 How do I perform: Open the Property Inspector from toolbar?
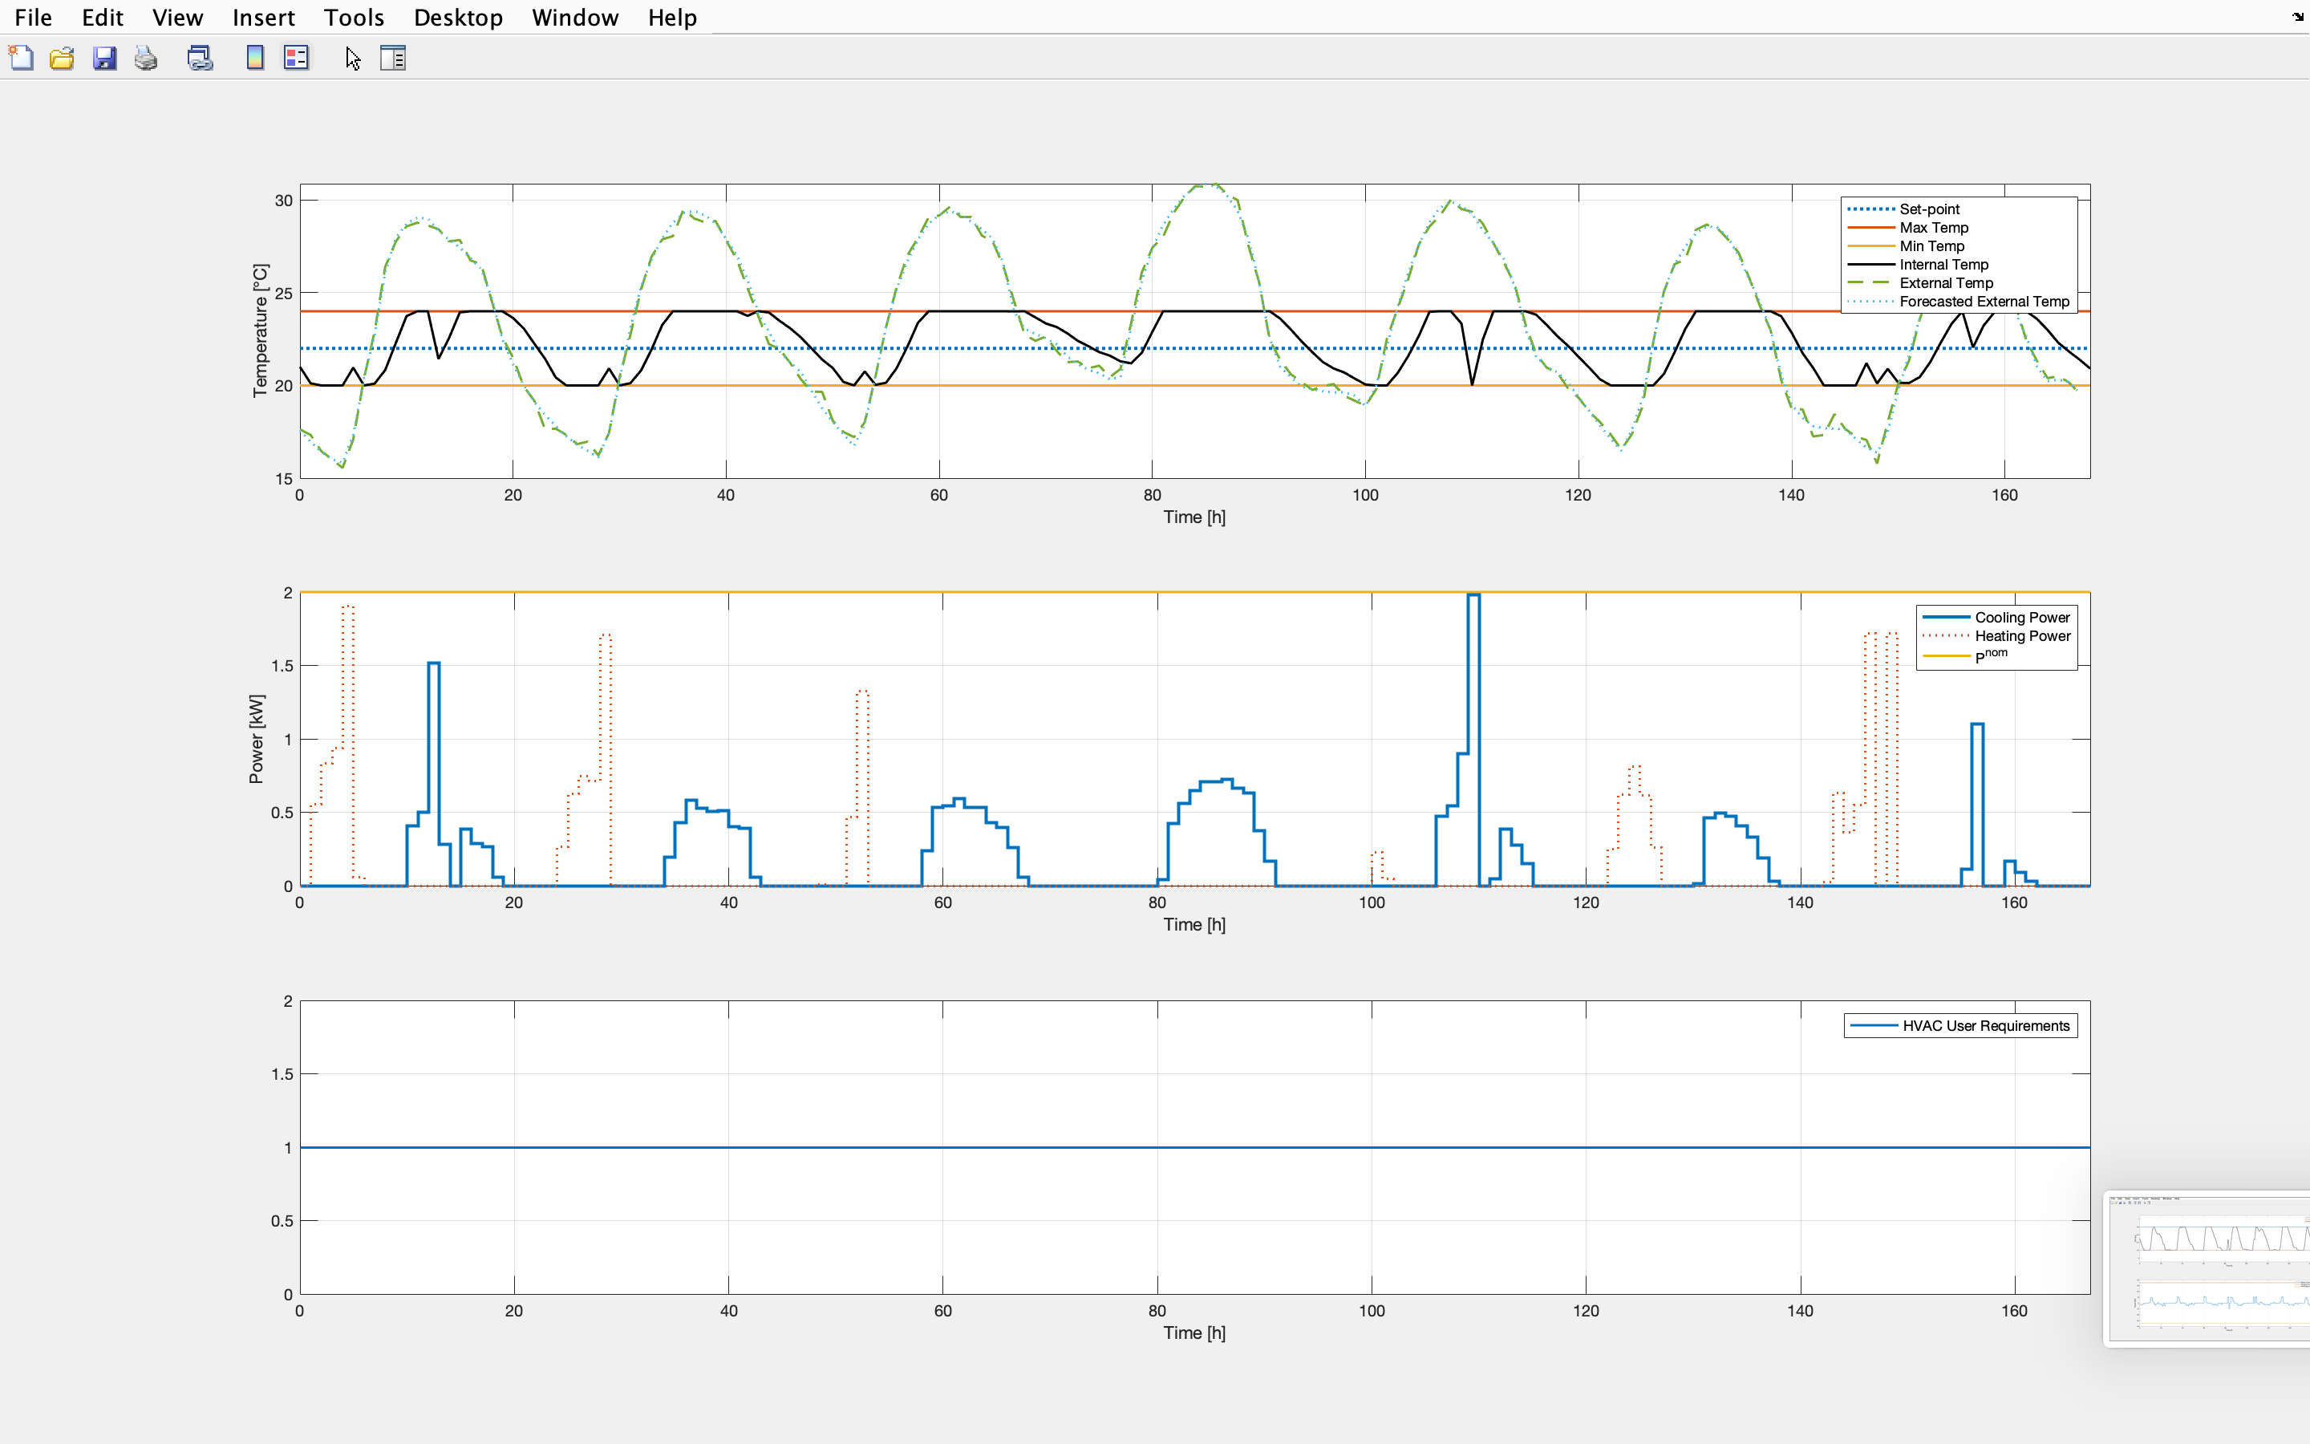[x=393, y=59]
